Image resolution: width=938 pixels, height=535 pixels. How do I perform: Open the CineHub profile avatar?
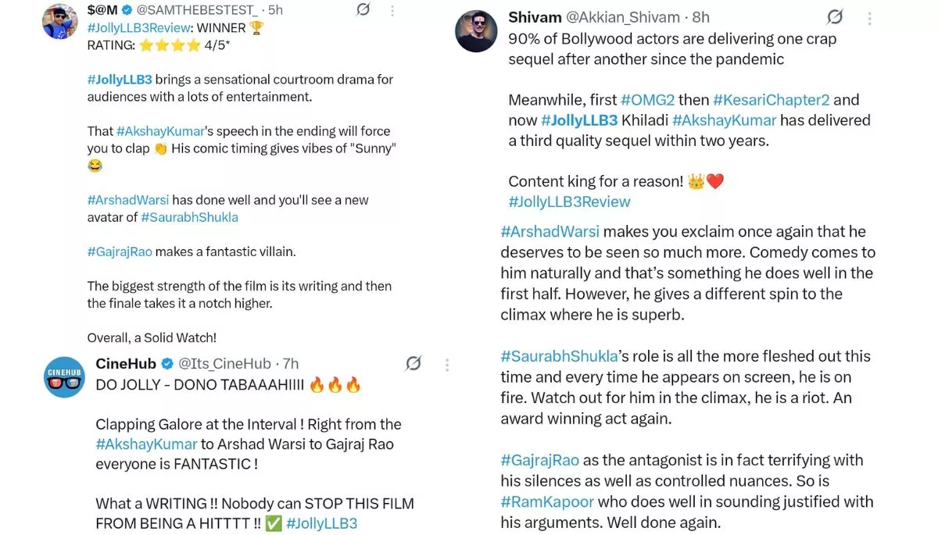64,377
